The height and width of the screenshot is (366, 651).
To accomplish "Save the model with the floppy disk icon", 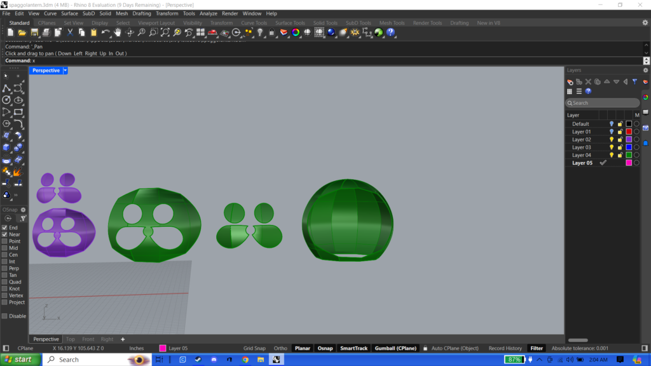I will pos(34,32).
